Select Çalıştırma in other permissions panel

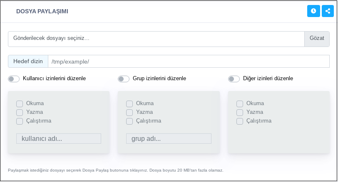[x=240, y=121]
